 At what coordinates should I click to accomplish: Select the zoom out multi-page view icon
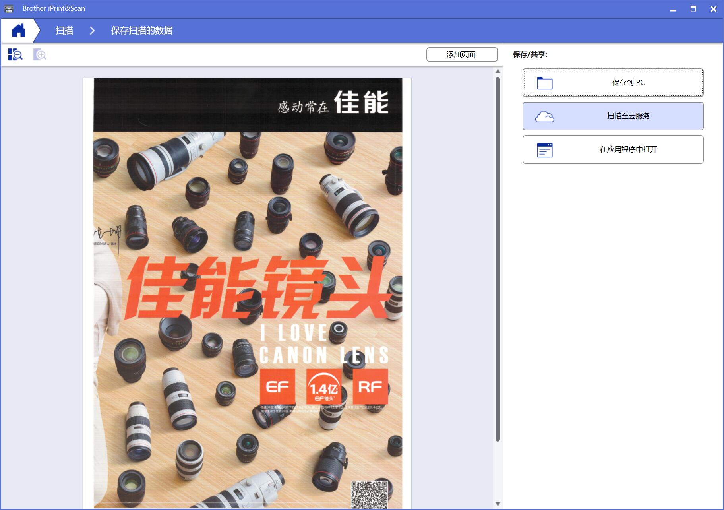15,54
